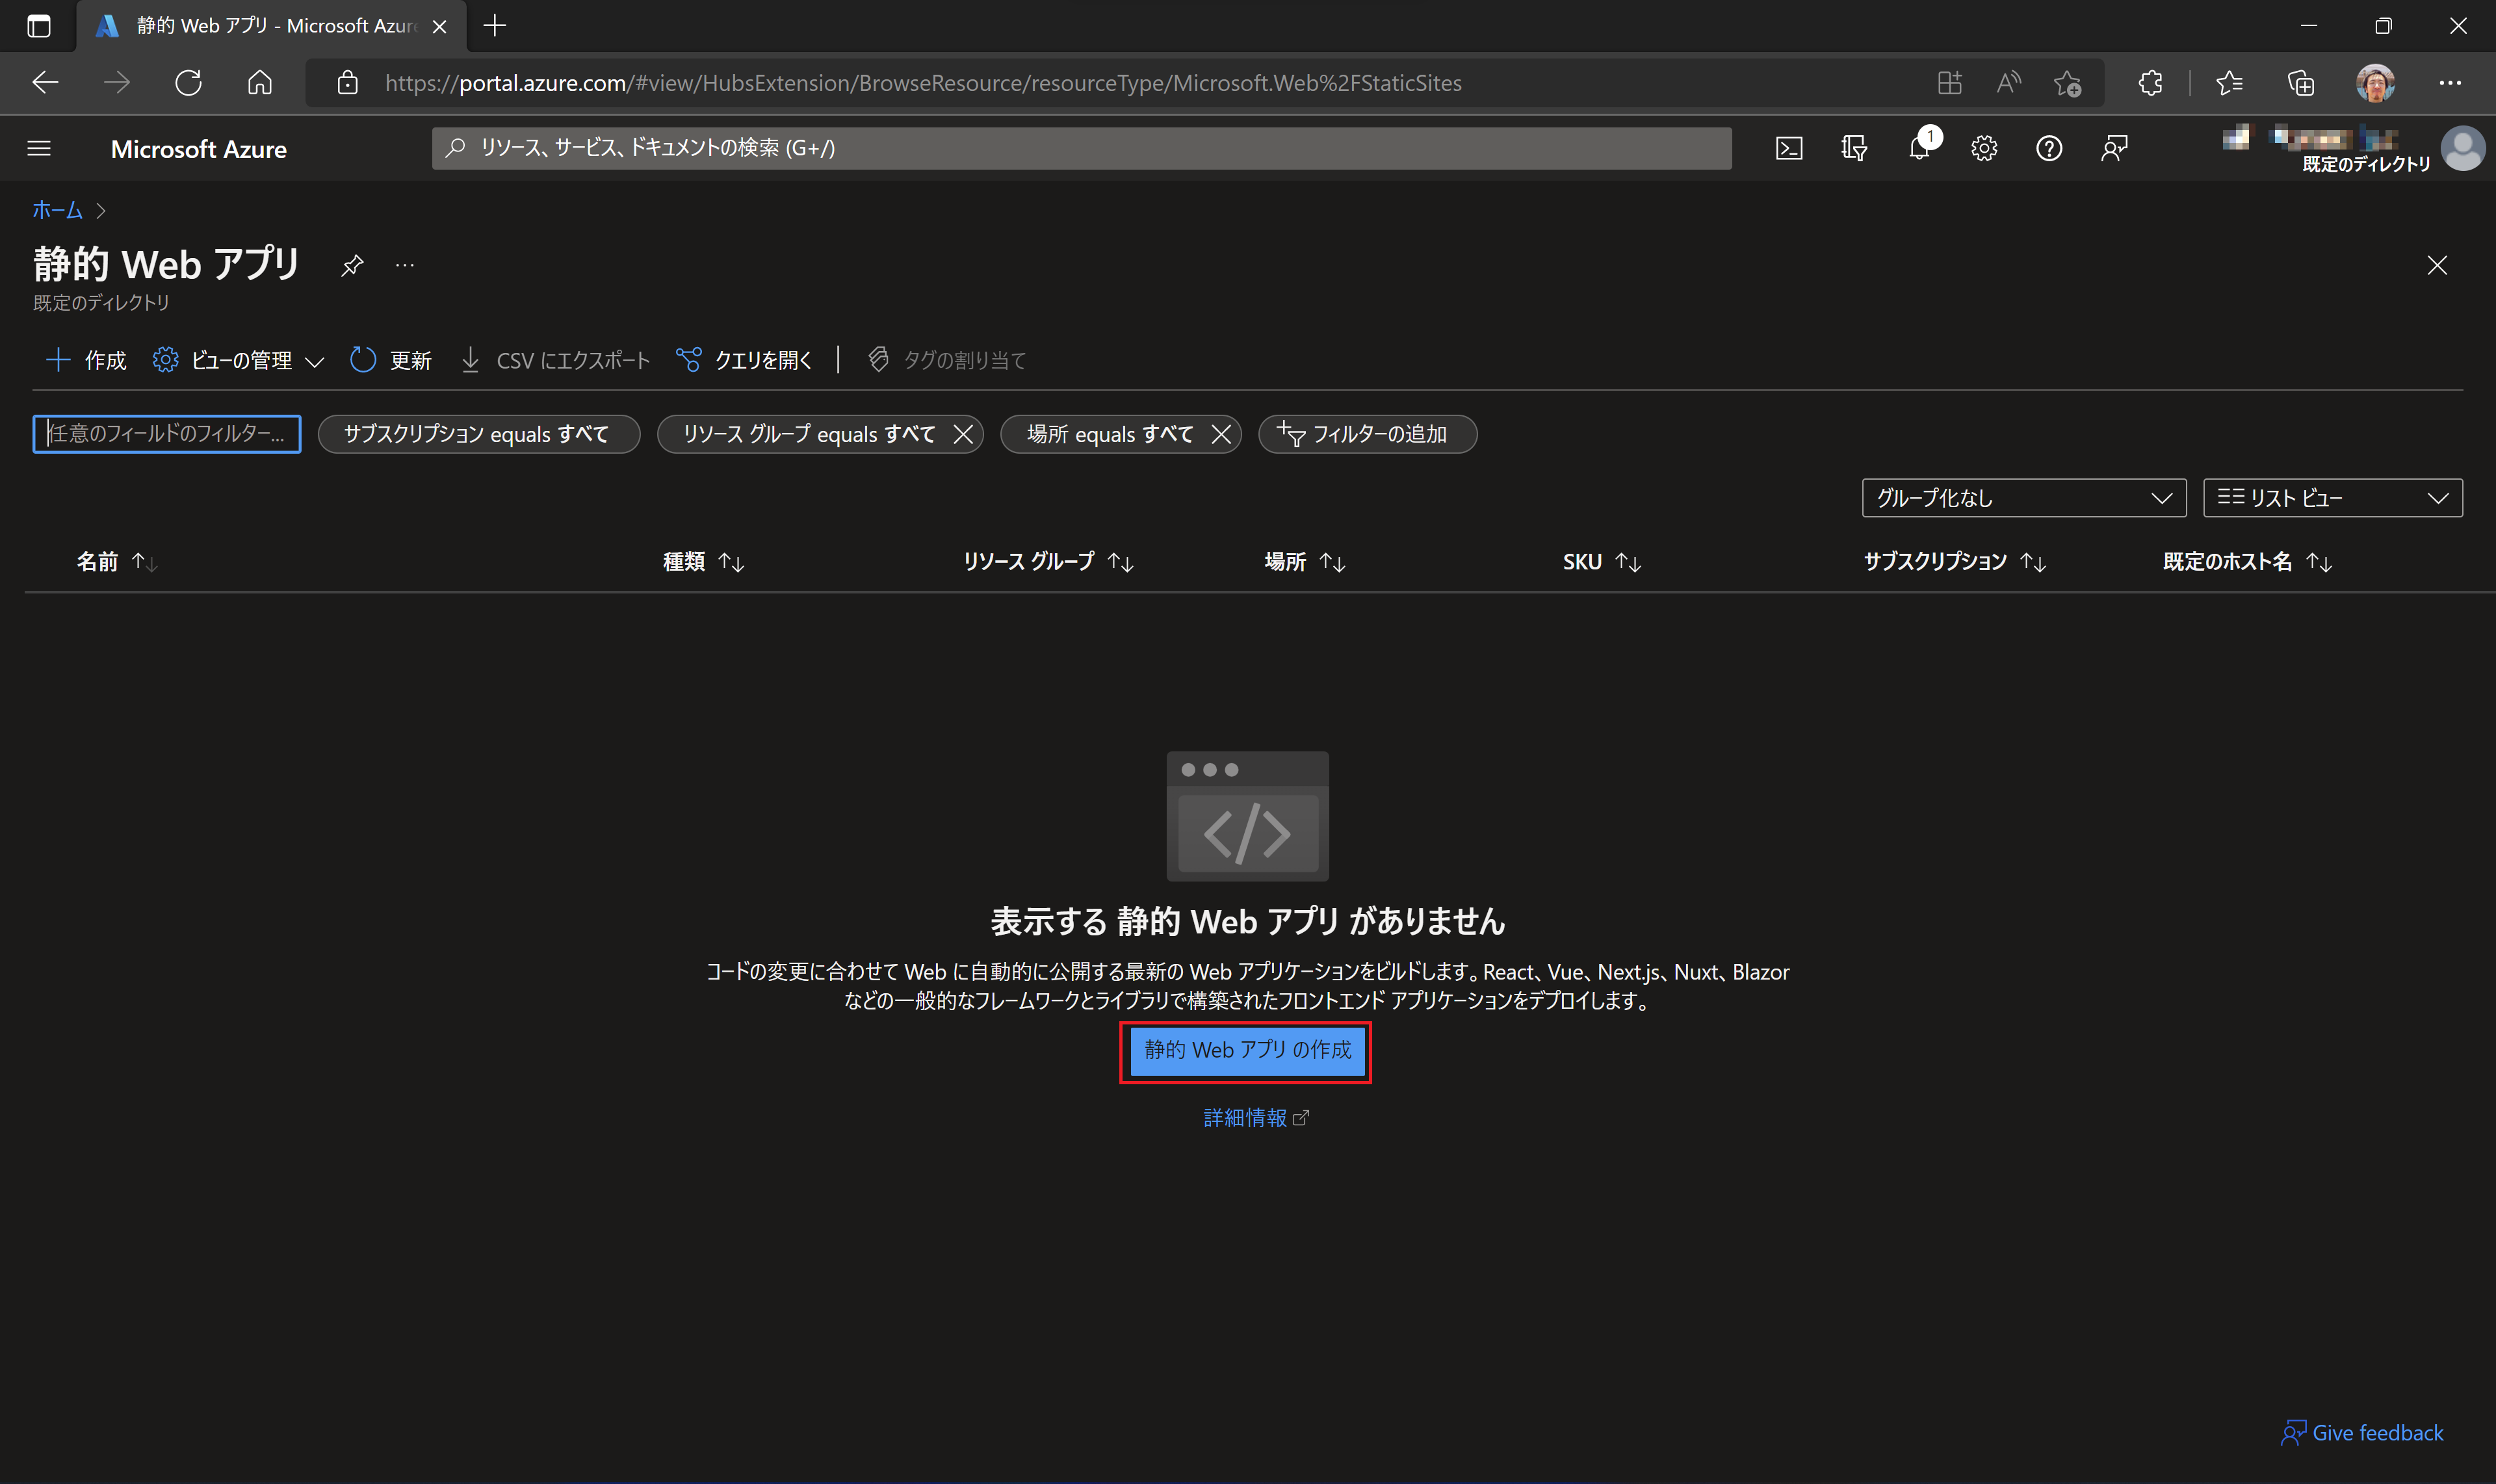The image size is (2496, 1484).
Task: Close the 静的 Web アプリ blade
Action: (x=2437, y=265)
